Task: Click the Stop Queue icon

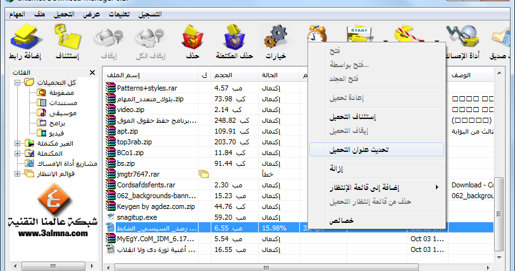Action: (409, 34)
